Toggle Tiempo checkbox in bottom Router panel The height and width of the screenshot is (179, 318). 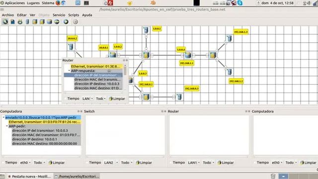[171, 163]
